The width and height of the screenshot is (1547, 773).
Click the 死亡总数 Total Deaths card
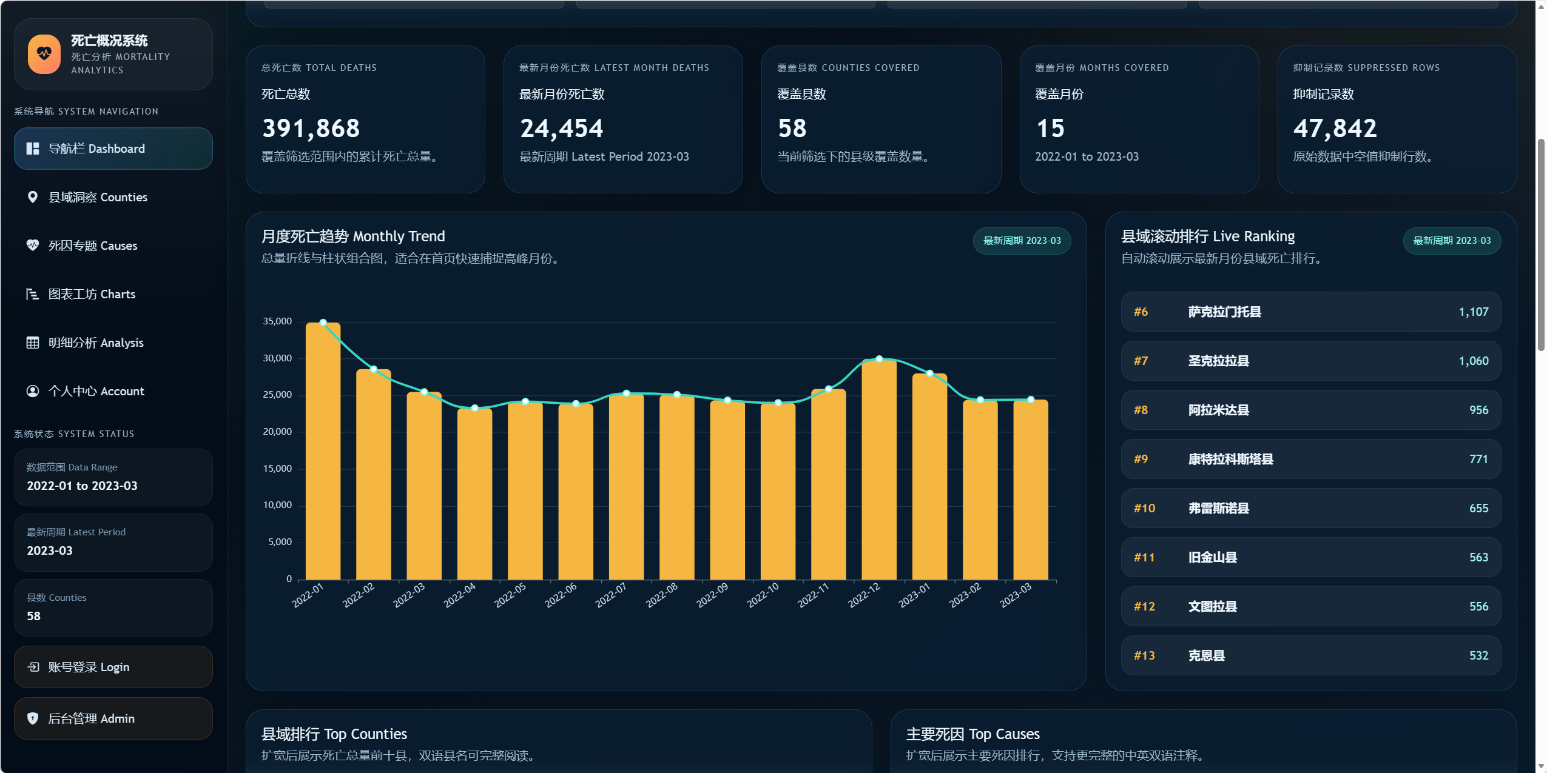(365, 119)
